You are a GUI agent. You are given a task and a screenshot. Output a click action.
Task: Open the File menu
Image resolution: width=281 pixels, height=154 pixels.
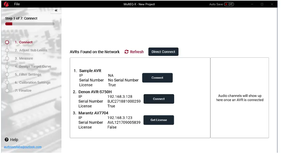pos(17,4)
